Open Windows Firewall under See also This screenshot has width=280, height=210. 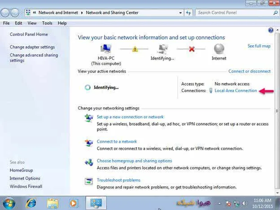(26, 186)
